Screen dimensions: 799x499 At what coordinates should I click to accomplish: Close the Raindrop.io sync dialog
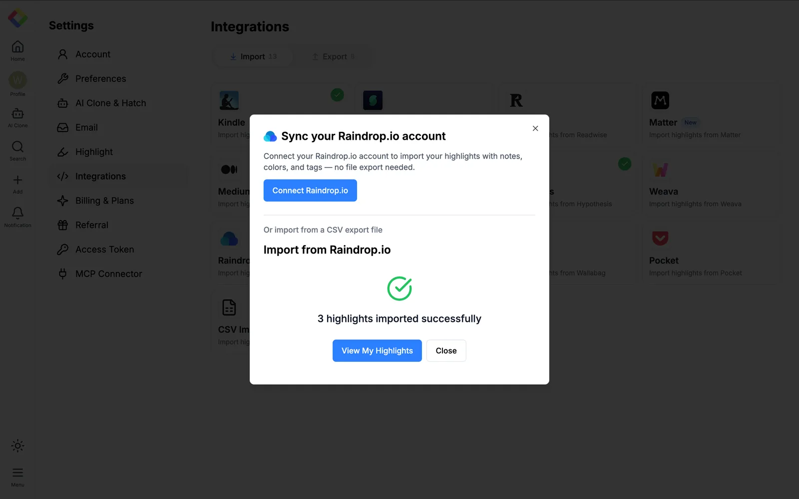pyautogui.click(x=535, y=128)
